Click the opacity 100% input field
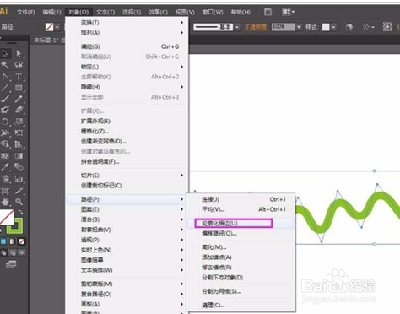400x314 pixels. pyautogui.click(x=284, y=27)
